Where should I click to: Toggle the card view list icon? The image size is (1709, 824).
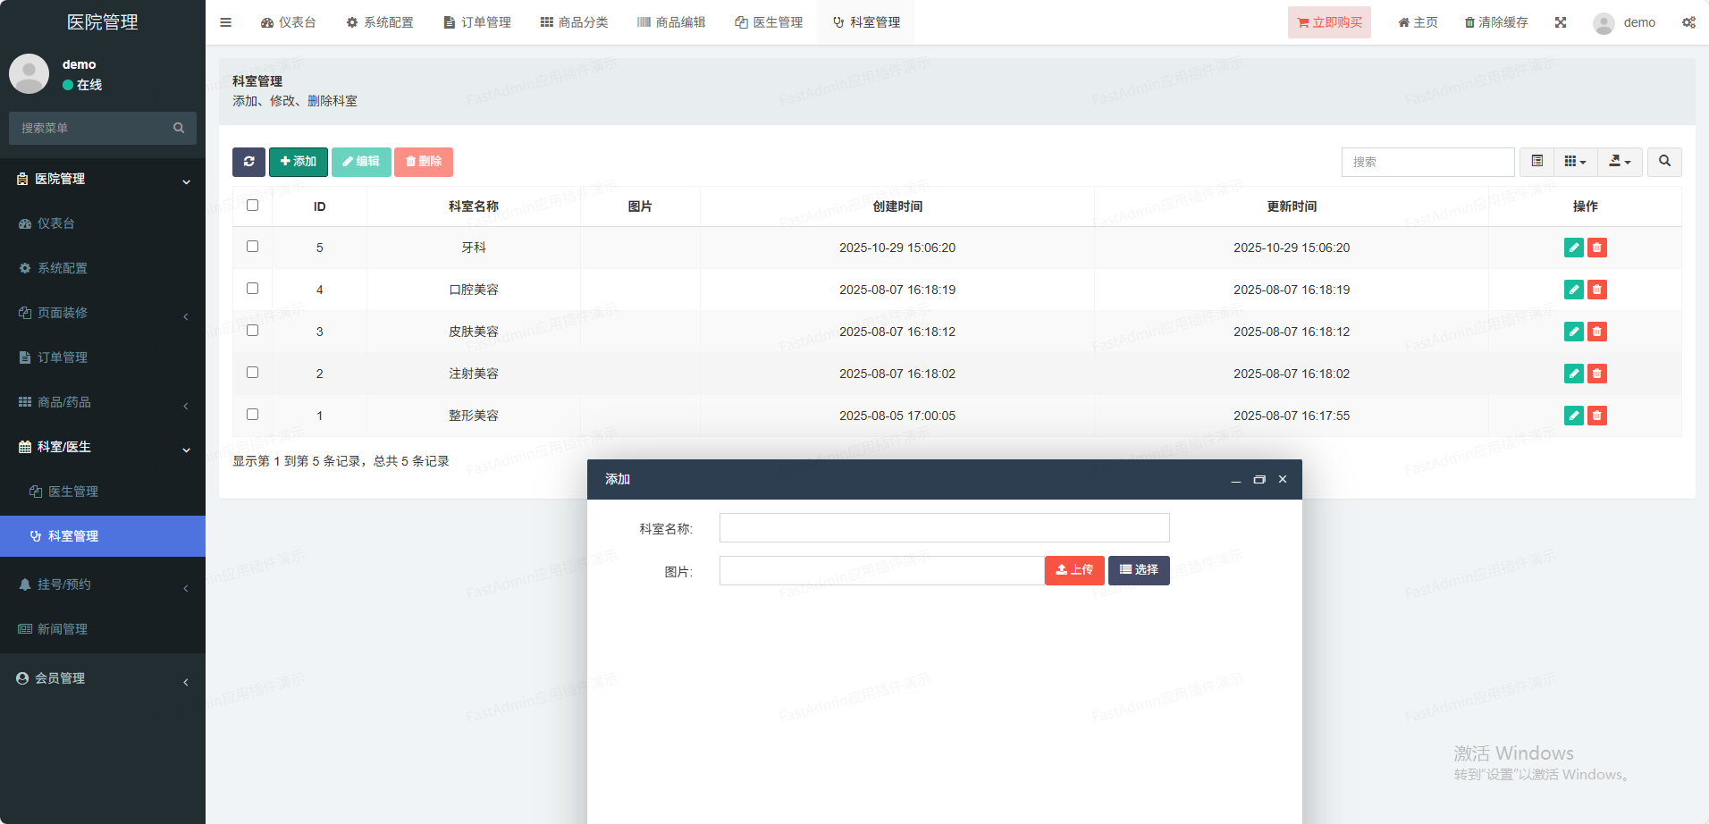1537,162
